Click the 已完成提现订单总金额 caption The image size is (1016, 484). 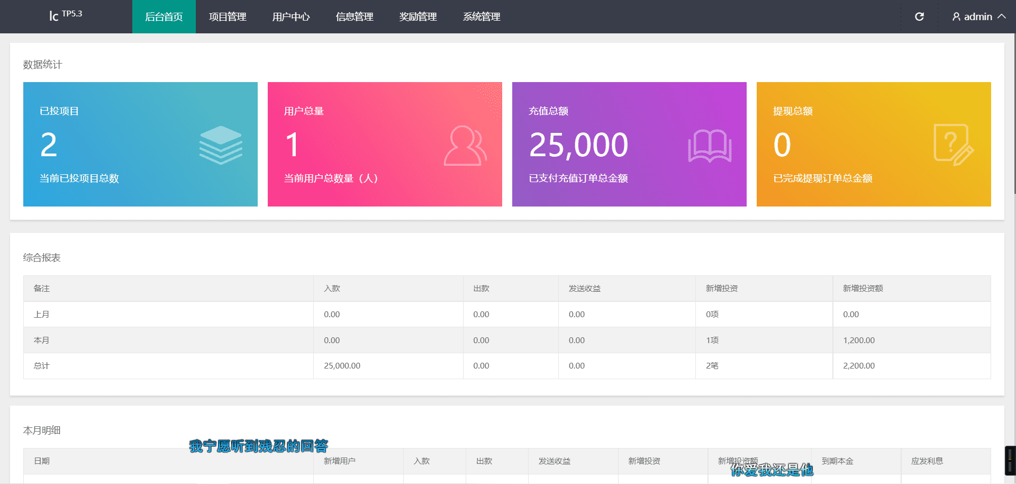click(823, 178)
